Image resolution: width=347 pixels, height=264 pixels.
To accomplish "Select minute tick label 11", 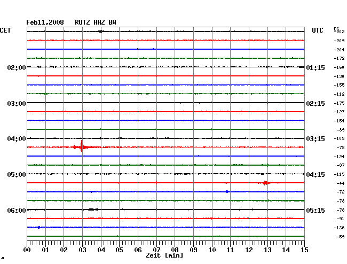I will tap(231, 250).
